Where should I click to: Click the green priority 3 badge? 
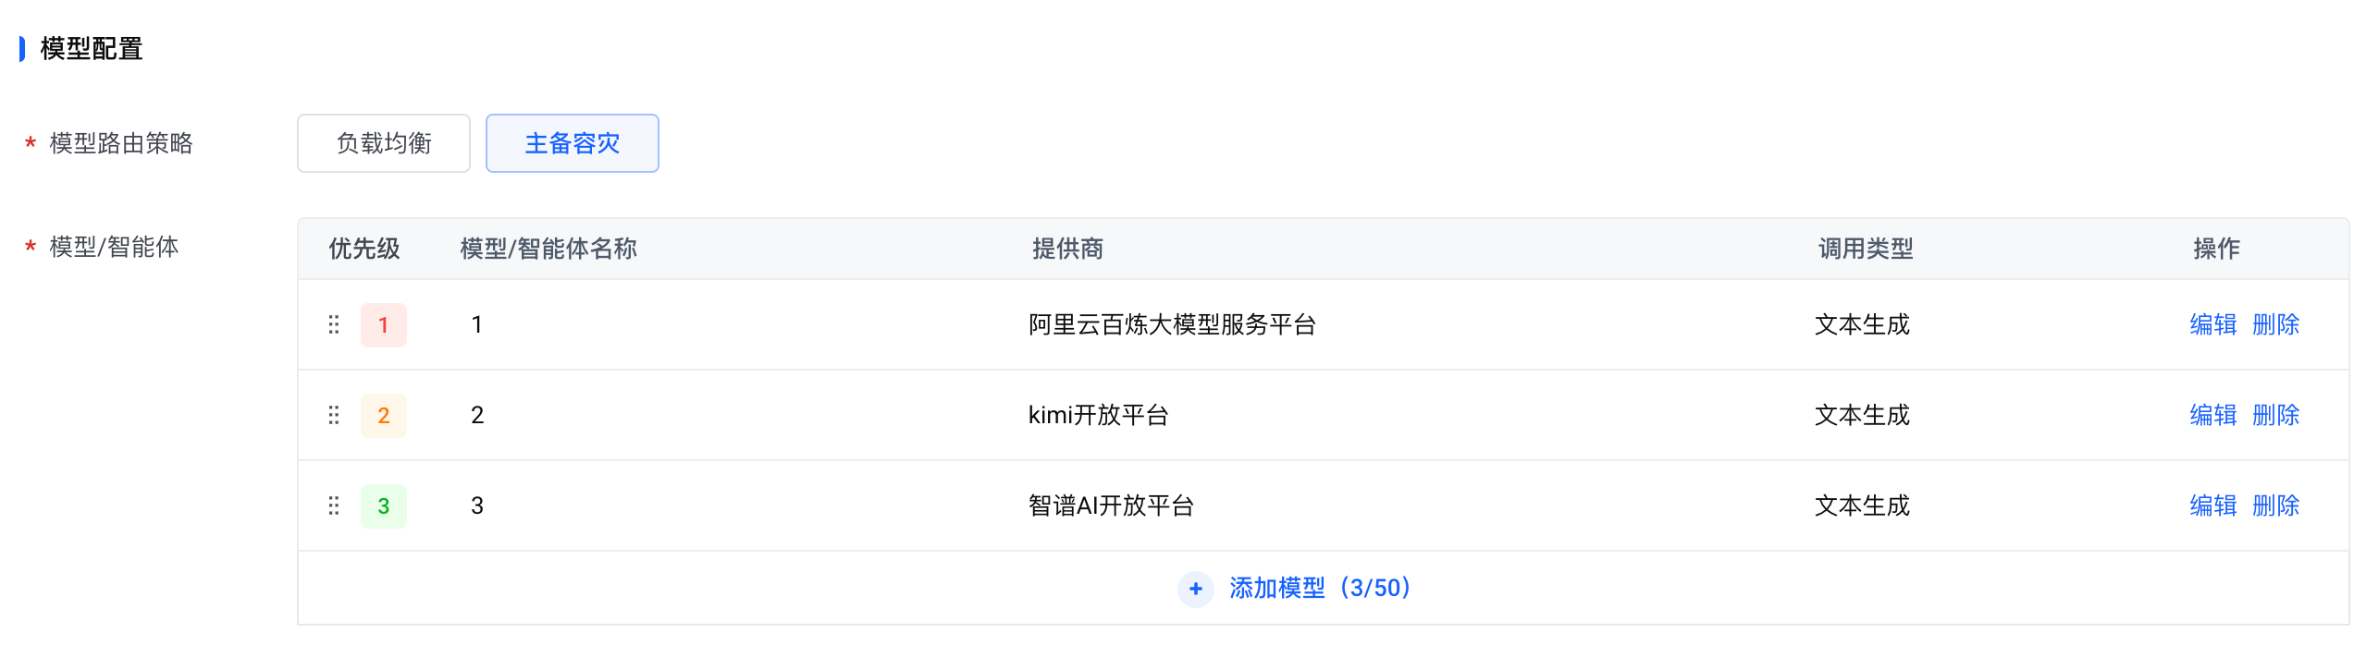(x=383, y=505)
